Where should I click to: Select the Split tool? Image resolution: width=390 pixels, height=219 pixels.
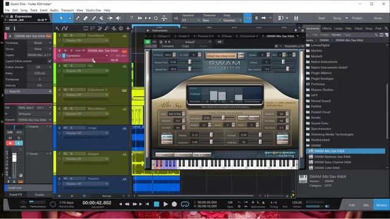pyautogui.click(x=77, y=18)
